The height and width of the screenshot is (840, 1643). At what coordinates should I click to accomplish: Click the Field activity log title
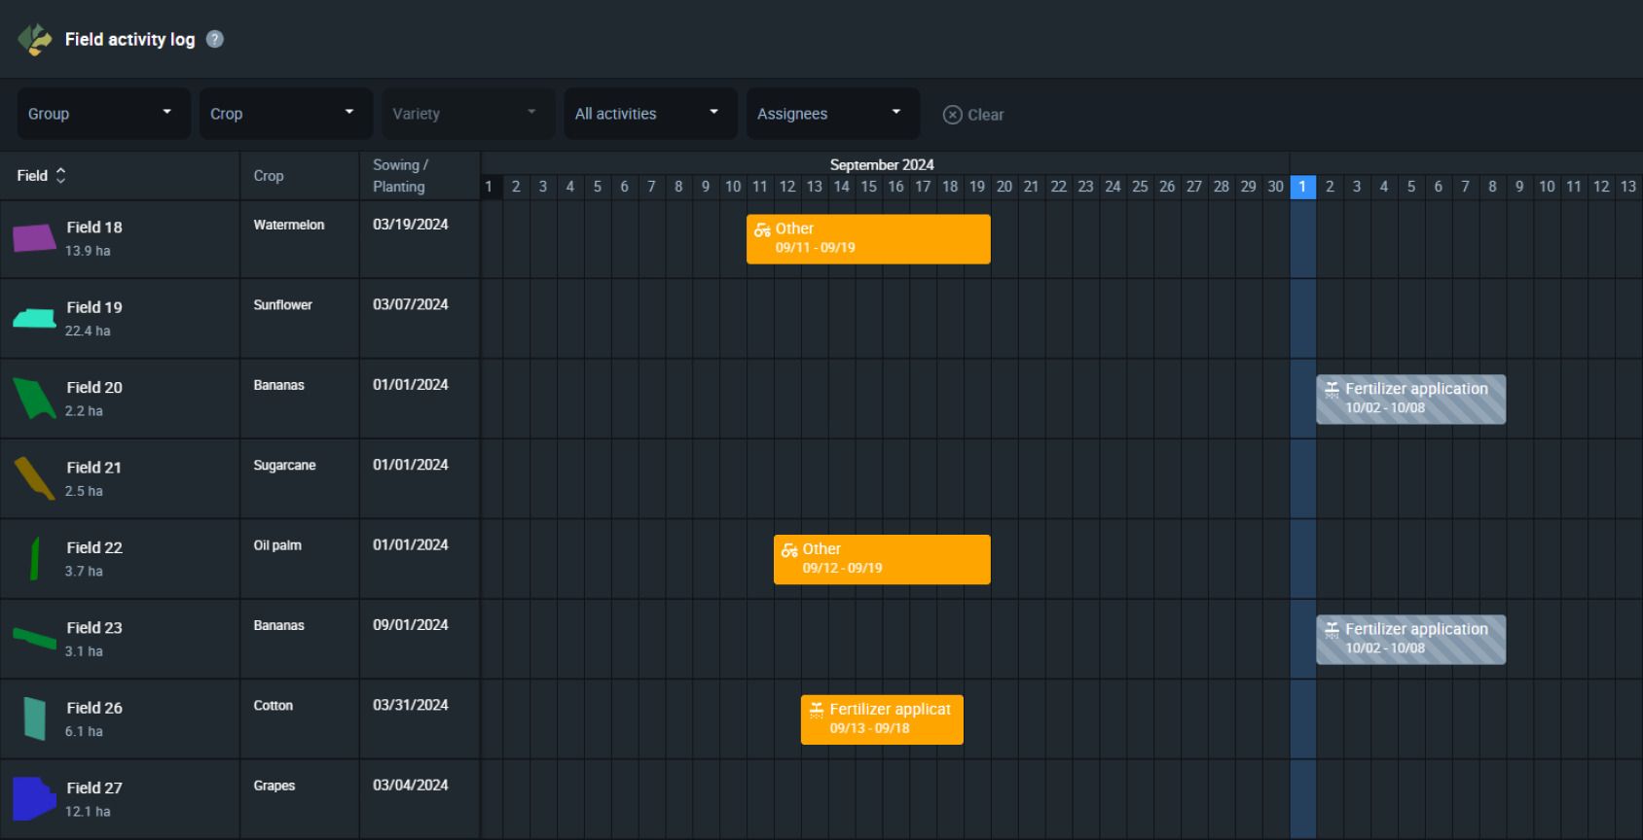(129, 40)
